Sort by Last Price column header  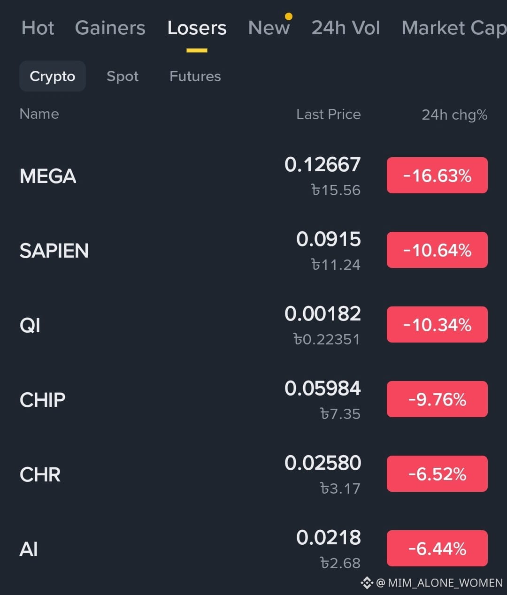[x=328, y=114]
